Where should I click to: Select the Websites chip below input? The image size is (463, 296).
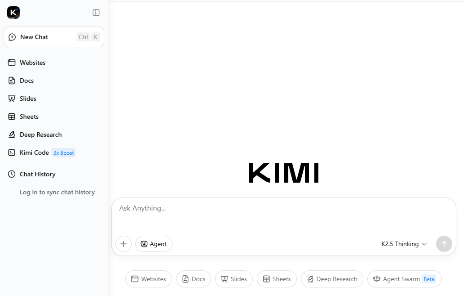point(149,279)
